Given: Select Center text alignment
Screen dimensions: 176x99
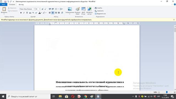Looking at the screenshot, I should tap(53, 13).
